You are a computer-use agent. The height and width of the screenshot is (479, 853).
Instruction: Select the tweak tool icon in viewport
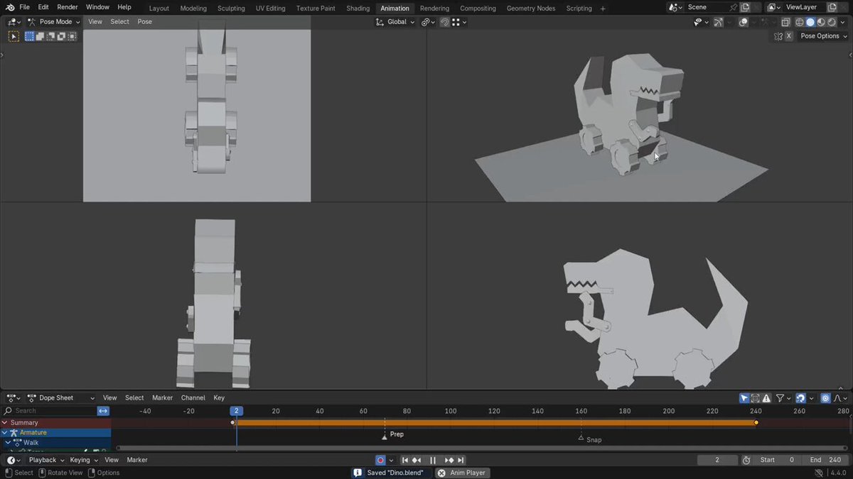click(x=14, y=36)
